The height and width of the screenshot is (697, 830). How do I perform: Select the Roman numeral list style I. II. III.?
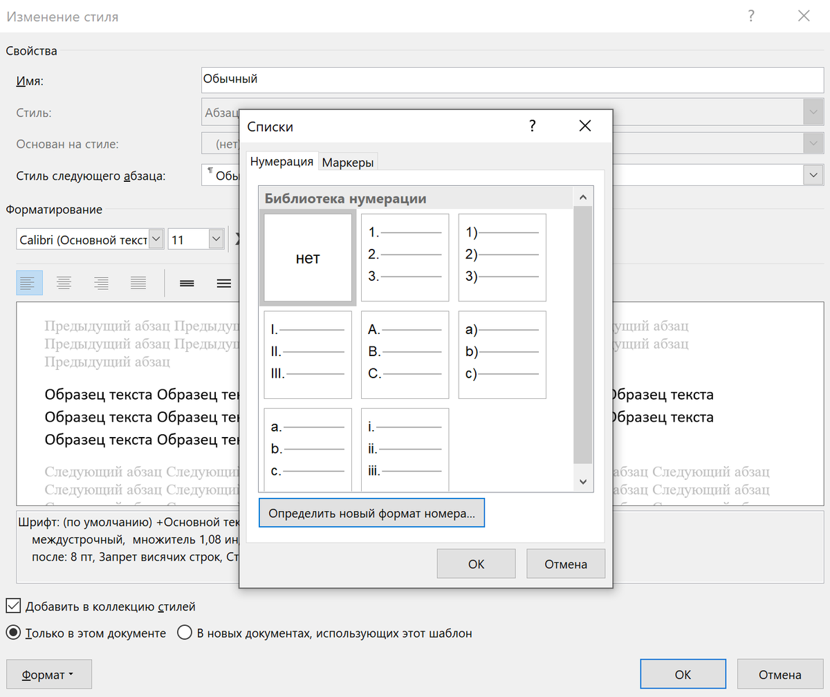coord(307,354)
